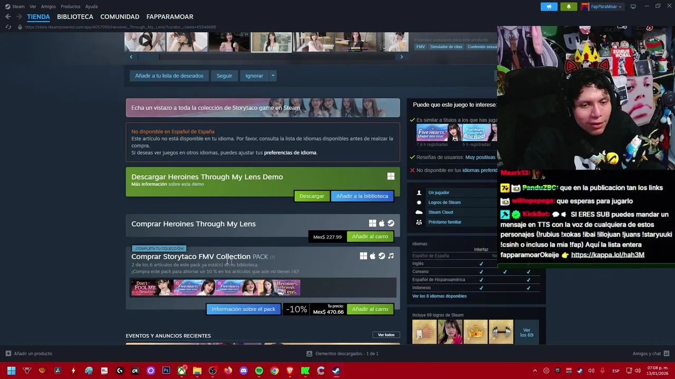Go forward with the Steam forward arrow
The height and width of the screenshot is (379, 675).
[19, 17]
